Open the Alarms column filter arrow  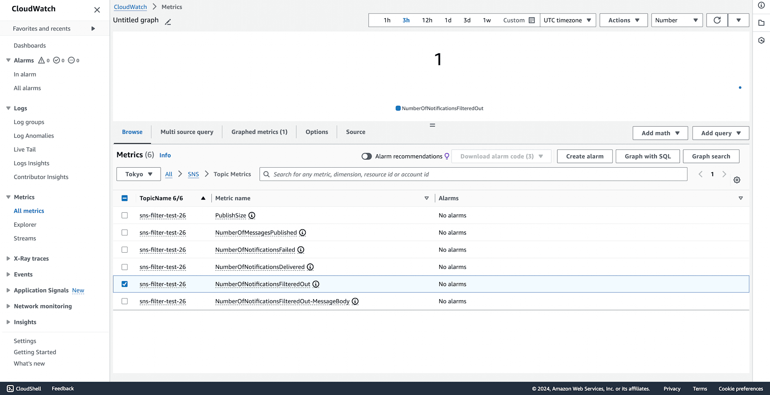pos(741,198)
